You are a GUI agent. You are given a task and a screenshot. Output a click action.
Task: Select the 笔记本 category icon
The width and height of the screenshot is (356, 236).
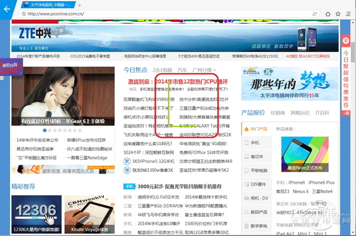tap(247, 156)
